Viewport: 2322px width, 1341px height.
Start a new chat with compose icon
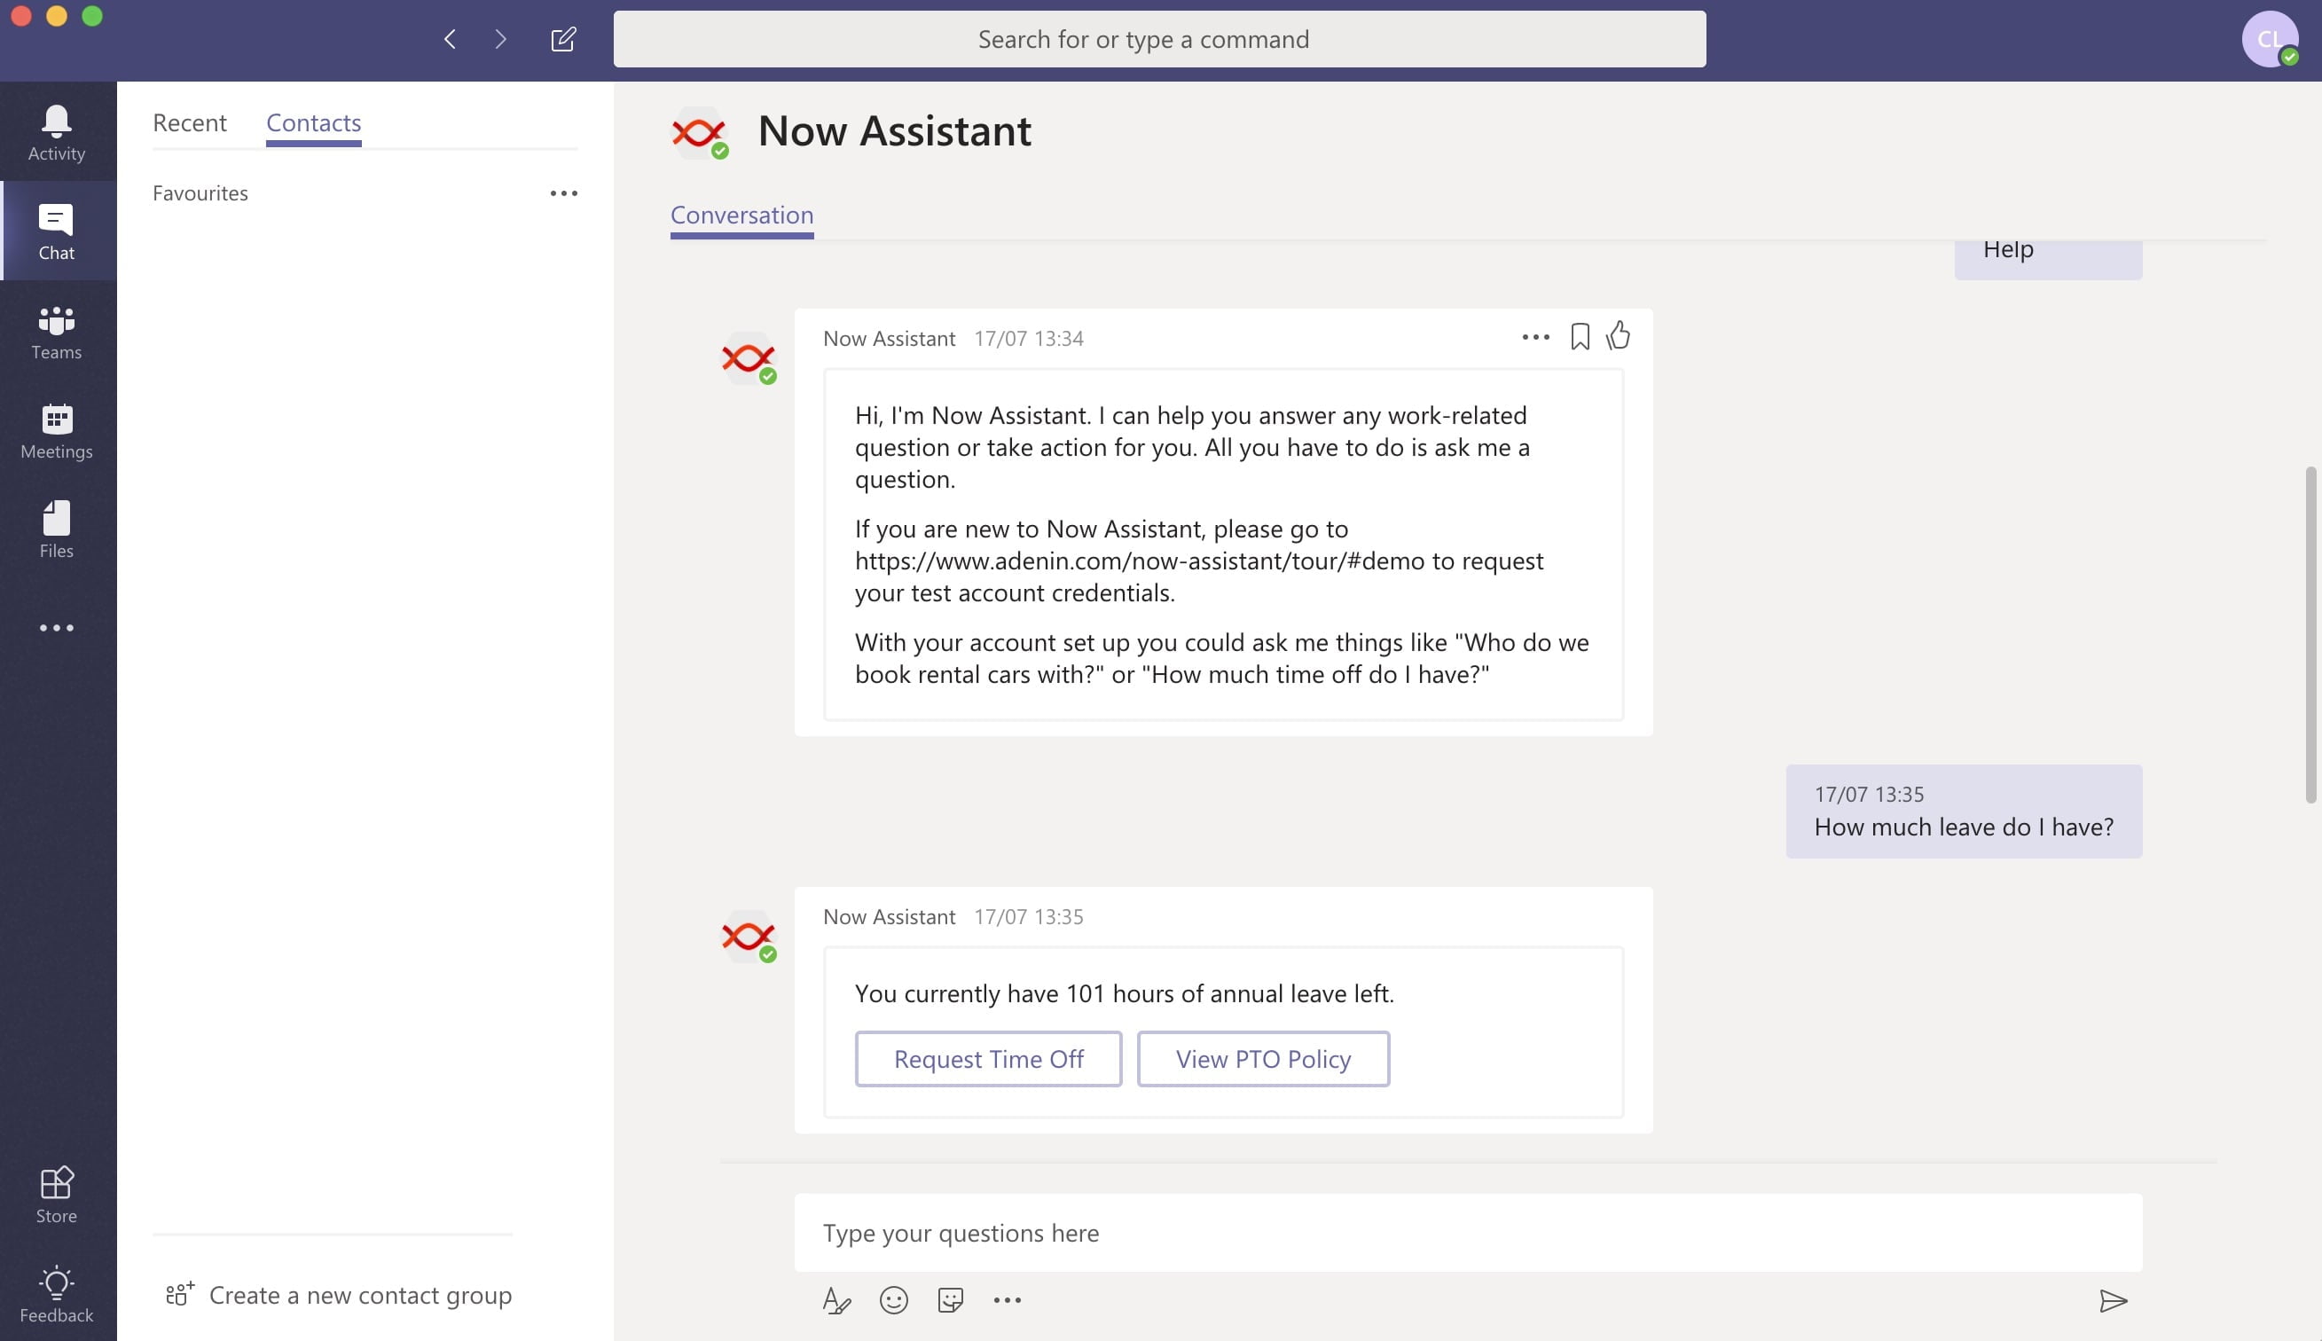click(x=563, y=39)
